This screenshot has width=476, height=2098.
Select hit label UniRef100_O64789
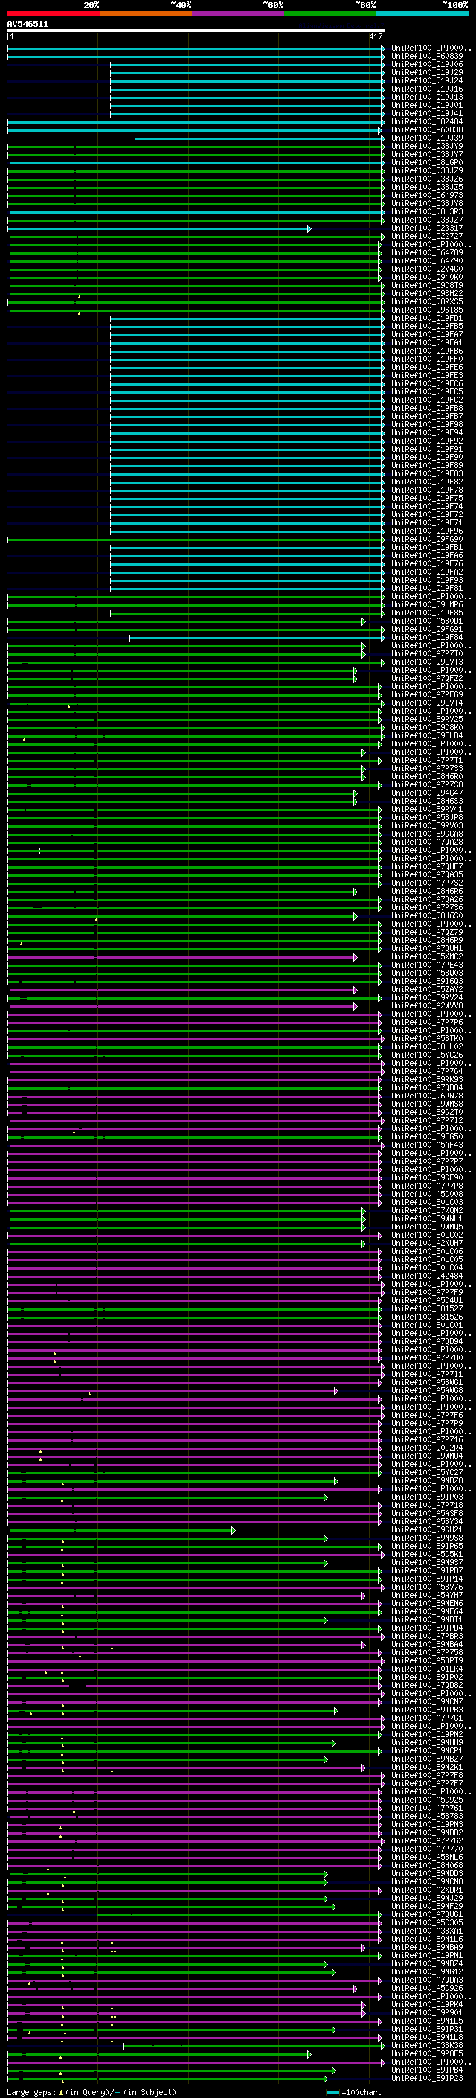click(x=427, y=253)
